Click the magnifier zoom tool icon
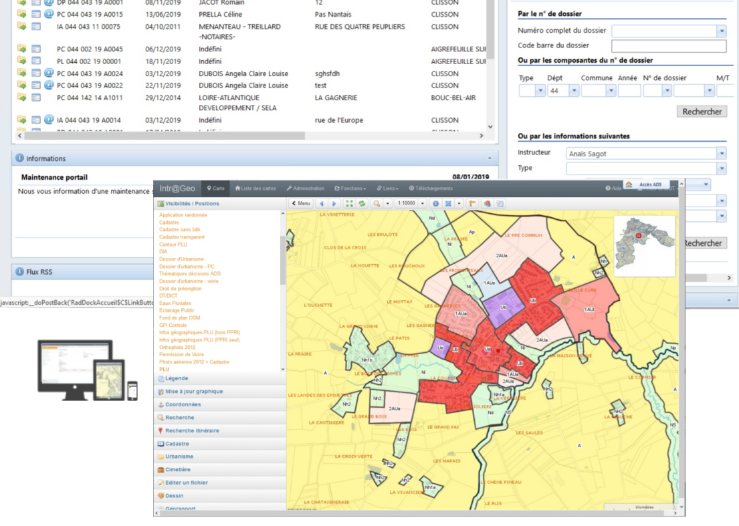 click(x=377, y=203)
